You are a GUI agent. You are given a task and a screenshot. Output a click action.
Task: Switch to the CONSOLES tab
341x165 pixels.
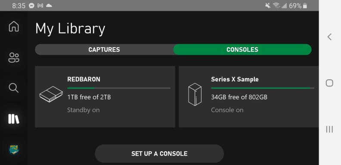coord(242,50)
